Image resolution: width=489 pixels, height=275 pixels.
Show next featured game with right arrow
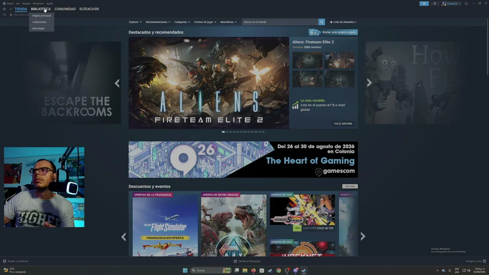point(369,83)
